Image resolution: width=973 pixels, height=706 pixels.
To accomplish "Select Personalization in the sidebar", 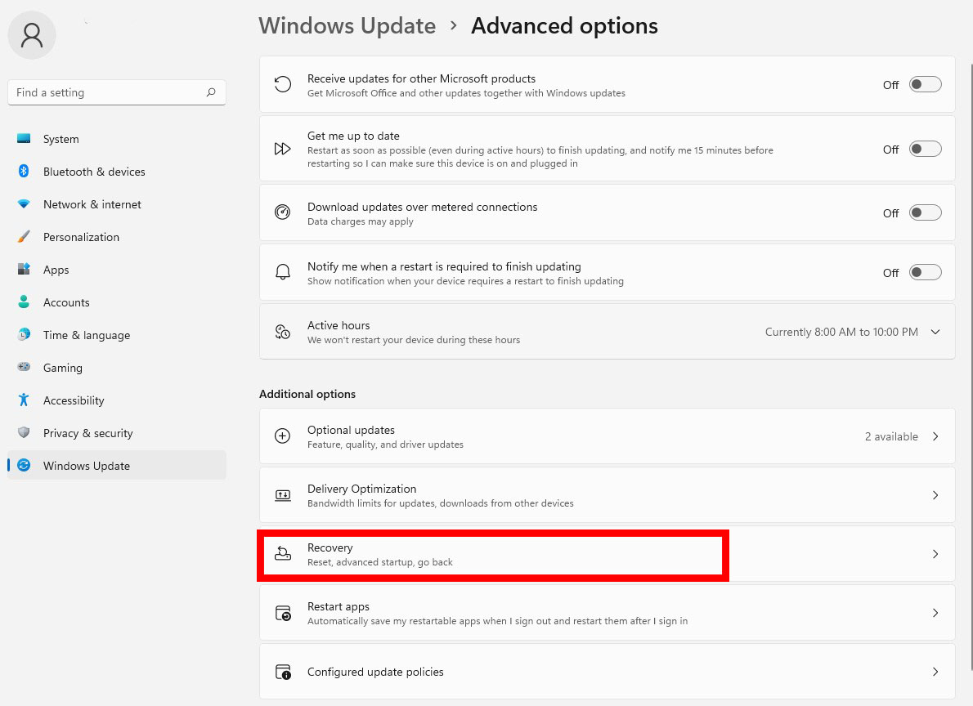I will [117, 237].
